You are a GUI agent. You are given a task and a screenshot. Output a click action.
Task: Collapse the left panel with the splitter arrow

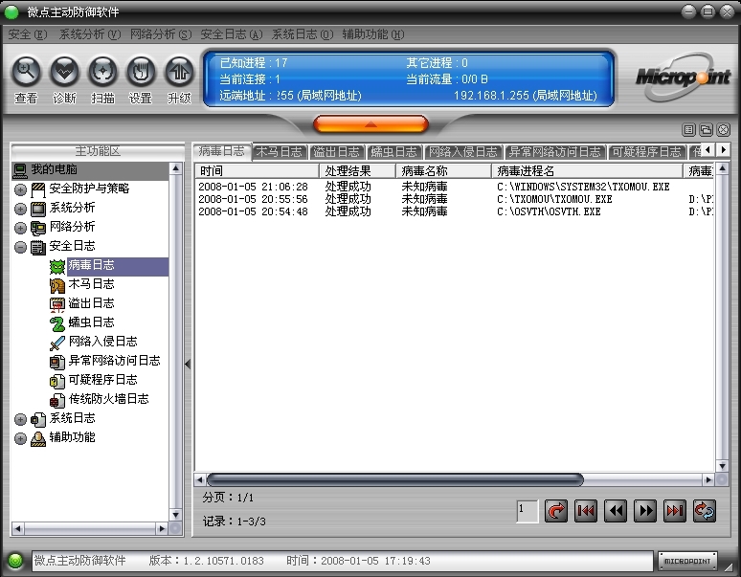tap(188, 364)
